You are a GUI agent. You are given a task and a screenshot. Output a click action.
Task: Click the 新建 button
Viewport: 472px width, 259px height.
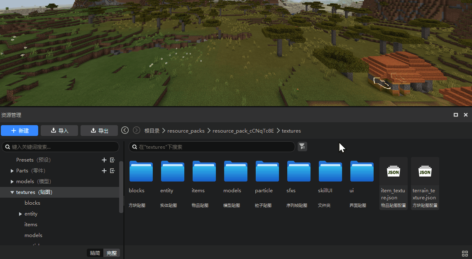click(20, 131)
